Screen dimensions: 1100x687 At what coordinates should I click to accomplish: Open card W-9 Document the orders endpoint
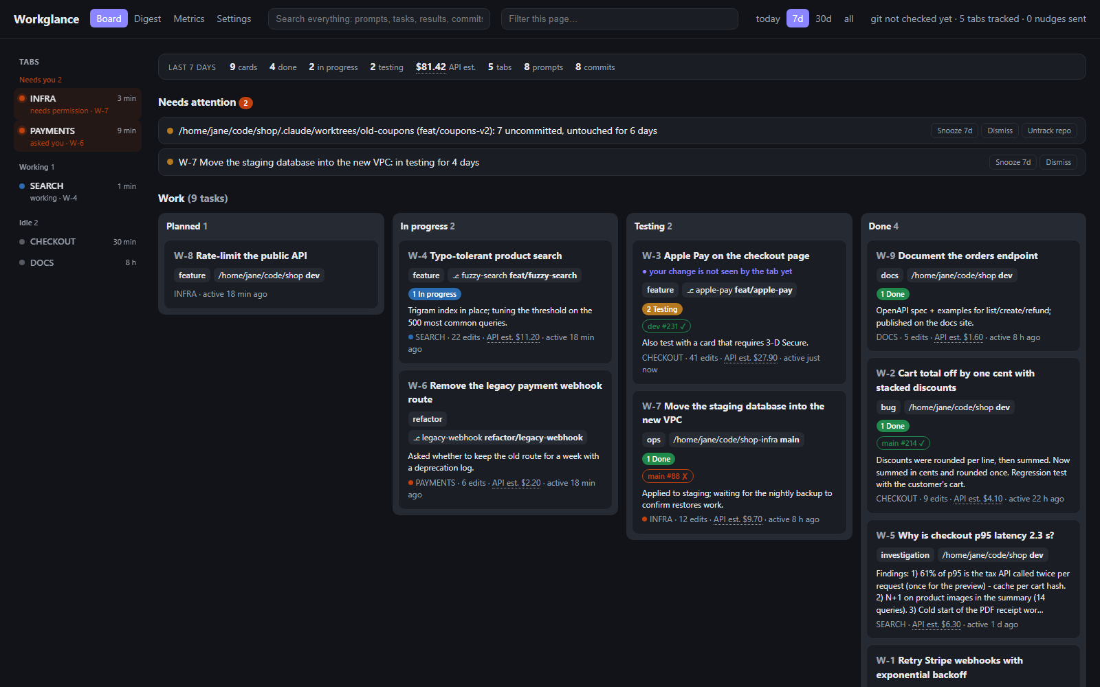click(x=973, y=295)
